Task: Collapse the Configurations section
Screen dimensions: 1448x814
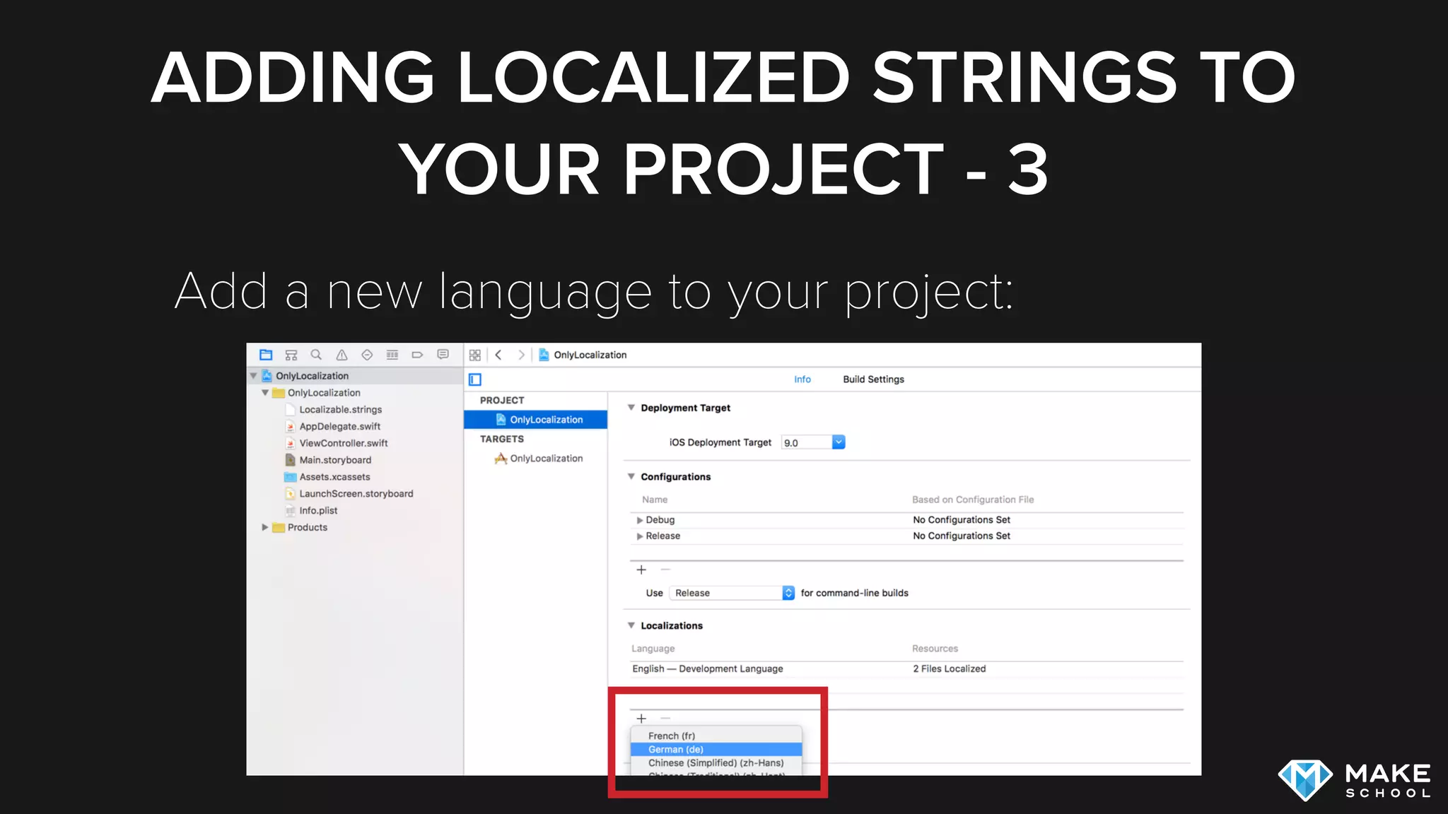Action: click(x=631, y=476)
